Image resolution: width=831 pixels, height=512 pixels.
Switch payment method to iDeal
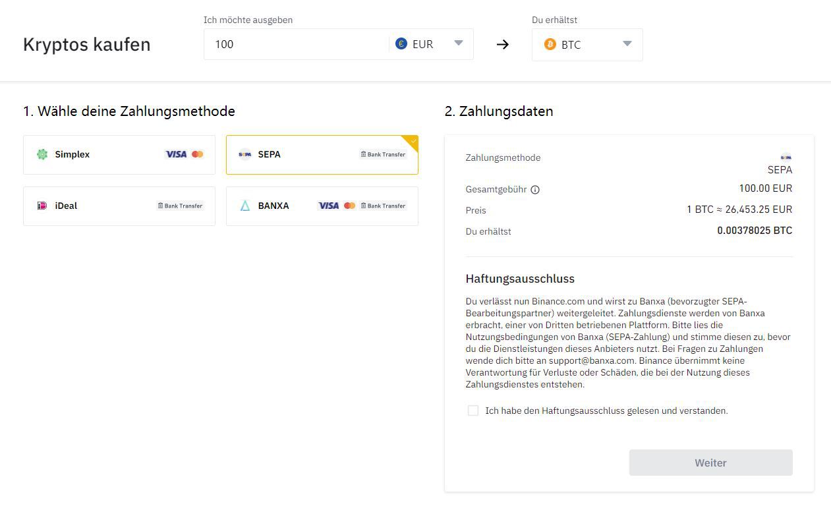click(x=119, y=206)
